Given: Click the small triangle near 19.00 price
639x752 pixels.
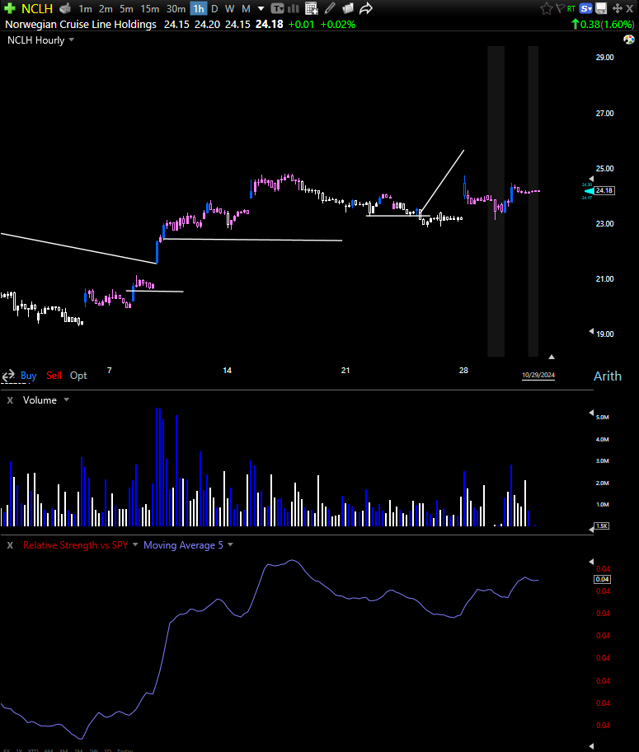Looking at the screenshot, I should [591, 331].
